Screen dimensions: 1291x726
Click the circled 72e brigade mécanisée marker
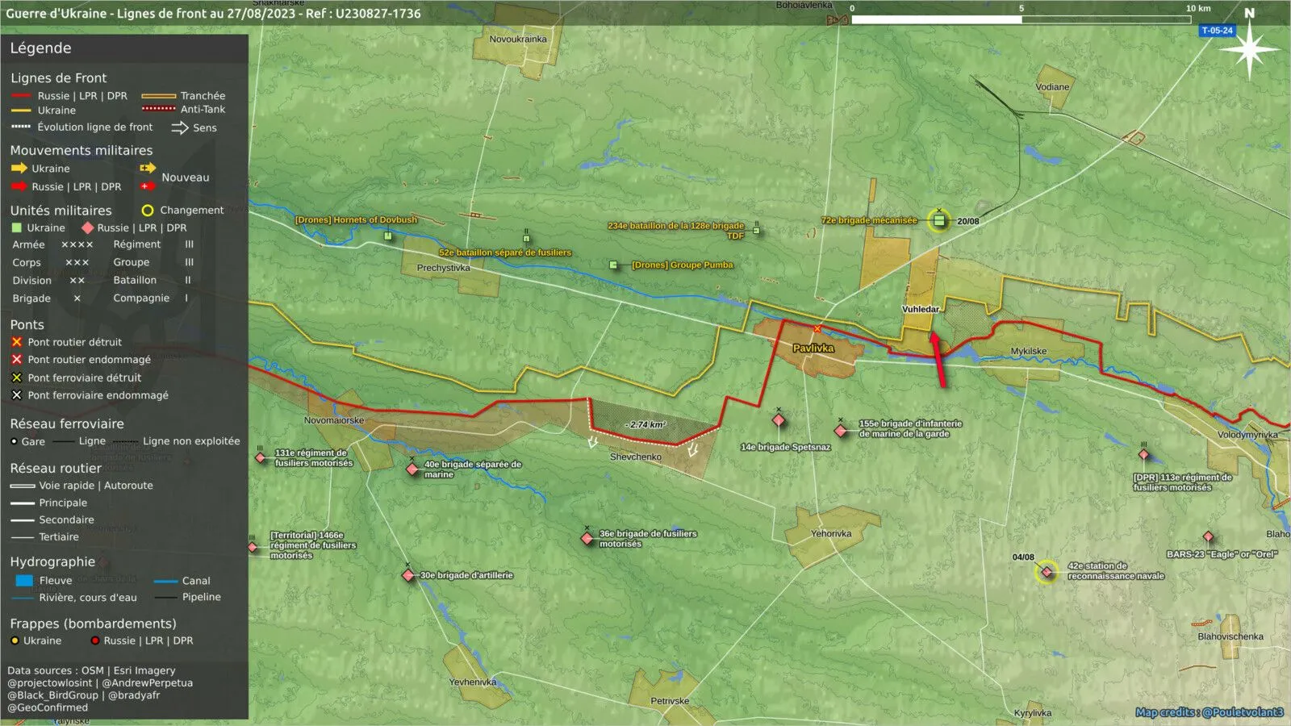coord(938,220)
